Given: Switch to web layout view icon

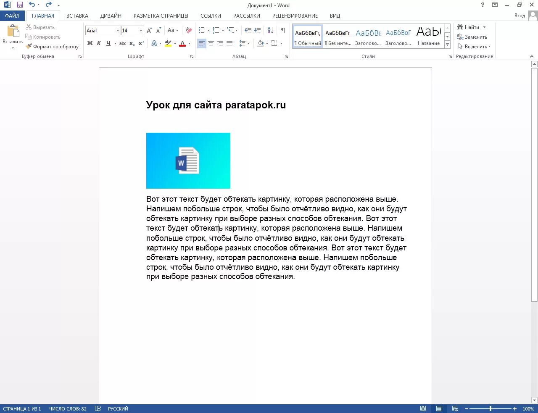Looking at the screenshot, I should coord(455,408).
